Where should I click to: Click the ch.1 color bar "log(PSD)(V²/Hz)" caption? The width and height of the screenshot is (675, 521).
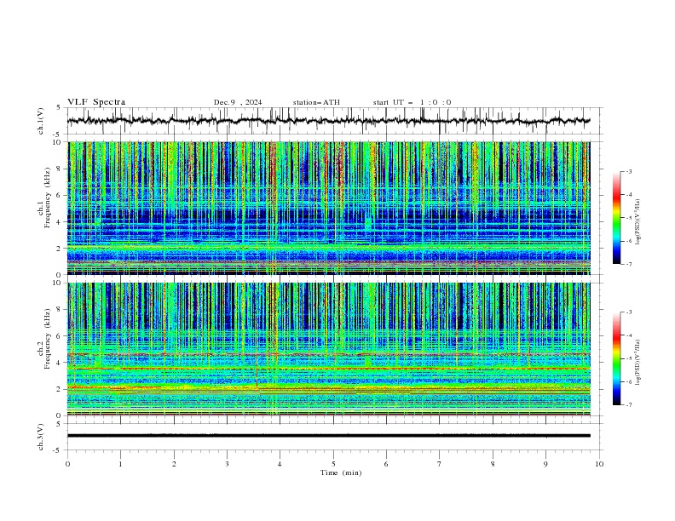[x=638, y=222]
